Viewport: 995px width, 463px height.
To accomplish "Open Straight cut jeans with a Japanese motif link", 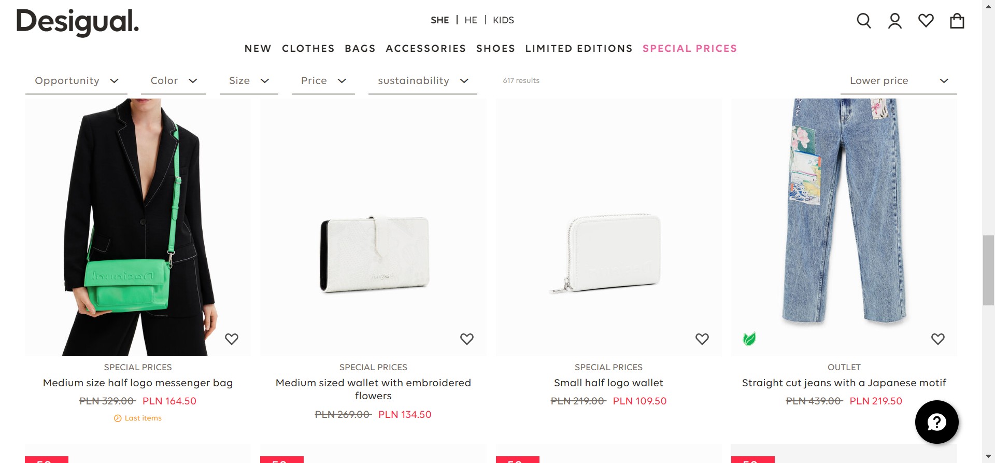I will point(844,383).
